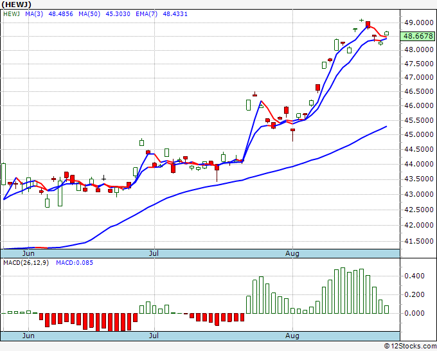Click the 45.0000 price axis label
This screenshot has width=437, height=351.
click(x=419, y=134)
